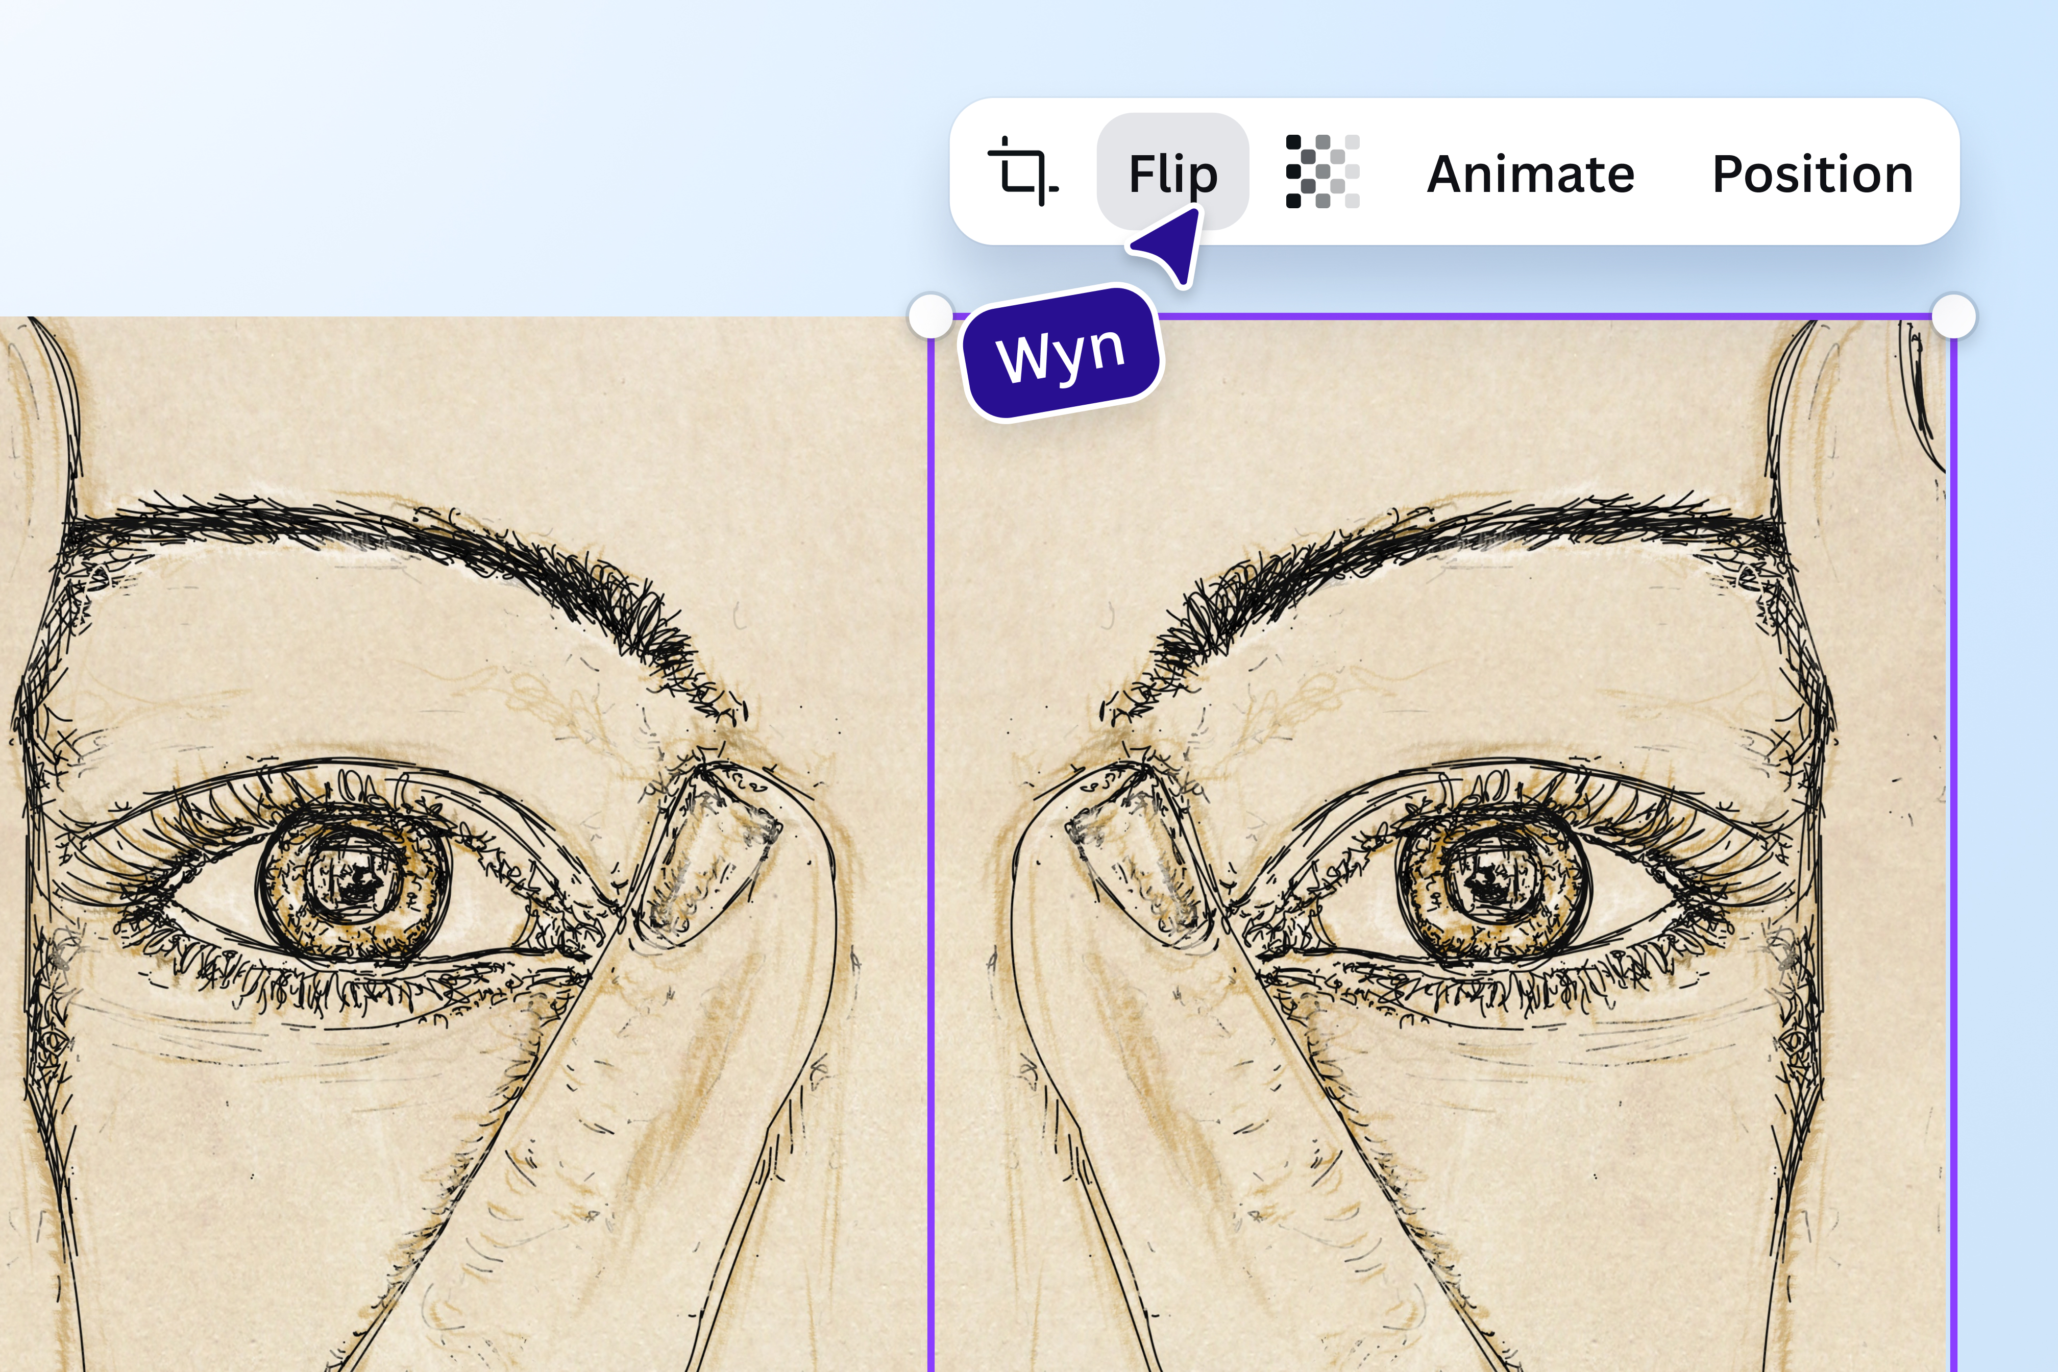This screenshot has height=1372, width=2058.
Task: Select the original left eye sketch image
Action: pyautogui.click(x=464, y=844)
